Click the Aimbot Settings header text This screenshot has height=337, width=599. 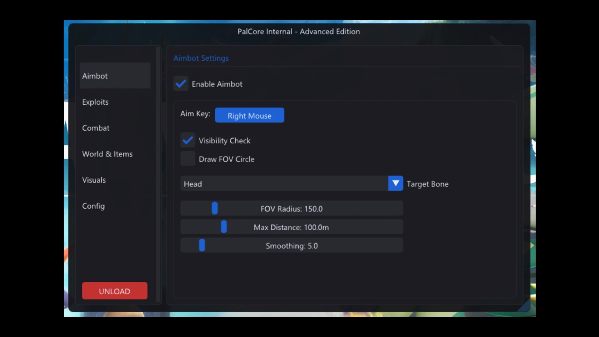pos(201,58)
